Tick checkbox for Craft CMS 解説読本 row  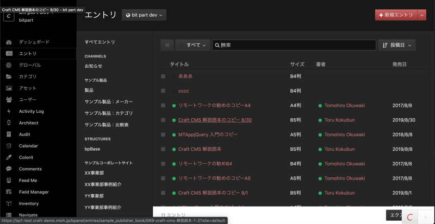click(x=163, y=149)
